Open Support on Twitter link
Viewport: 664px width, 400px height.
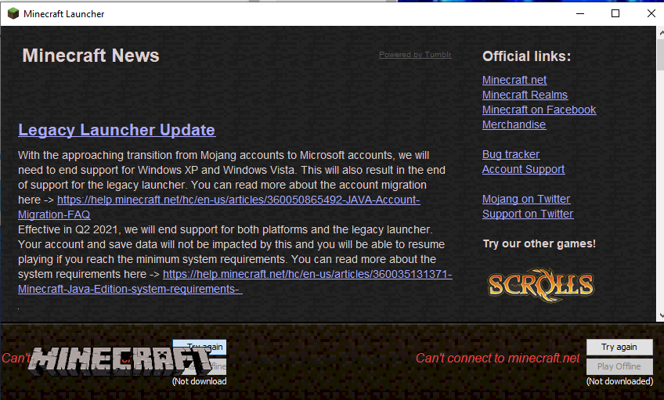tap(528, 214)
